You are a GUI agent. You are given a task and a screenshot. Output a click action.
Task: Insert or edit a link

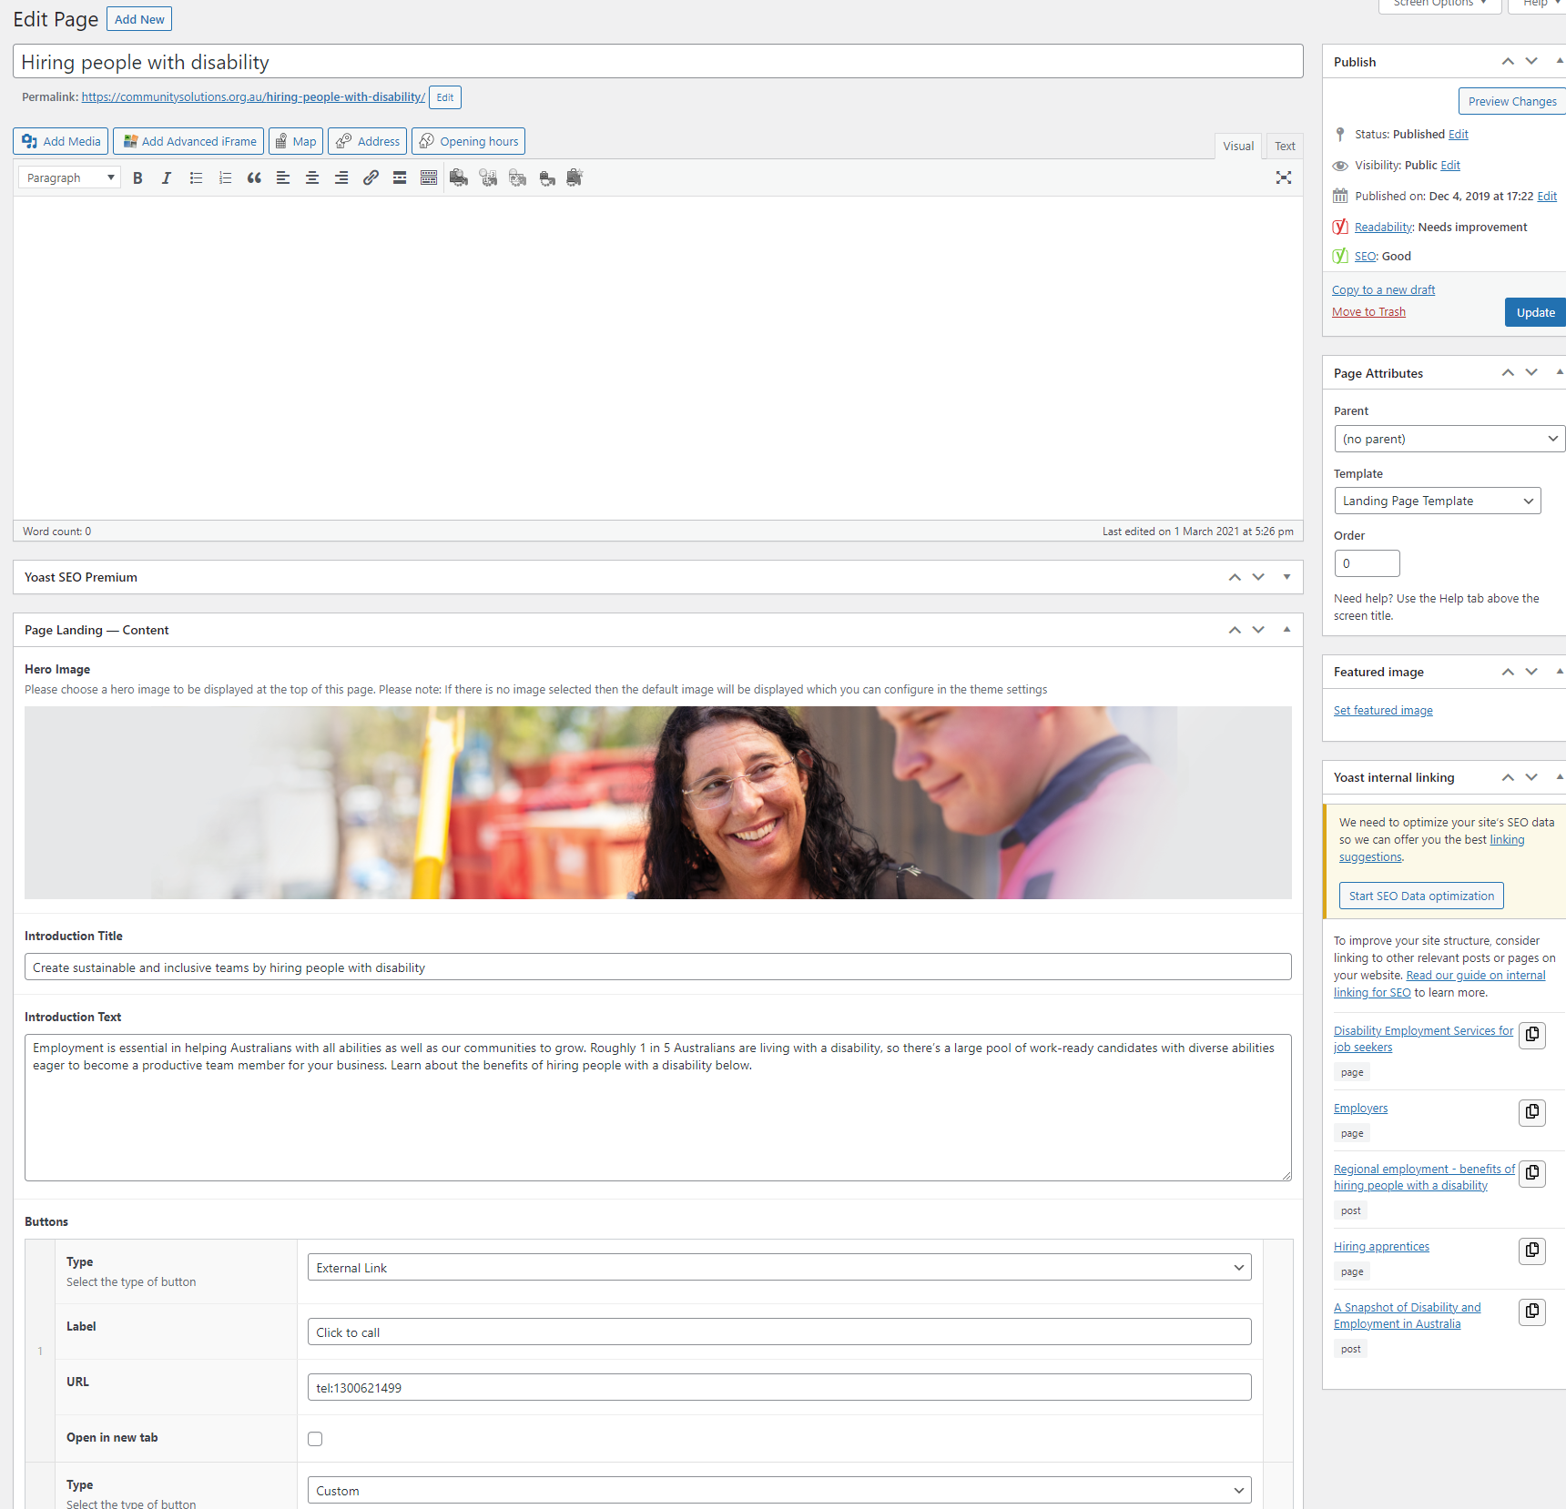[x=371, y=177]
